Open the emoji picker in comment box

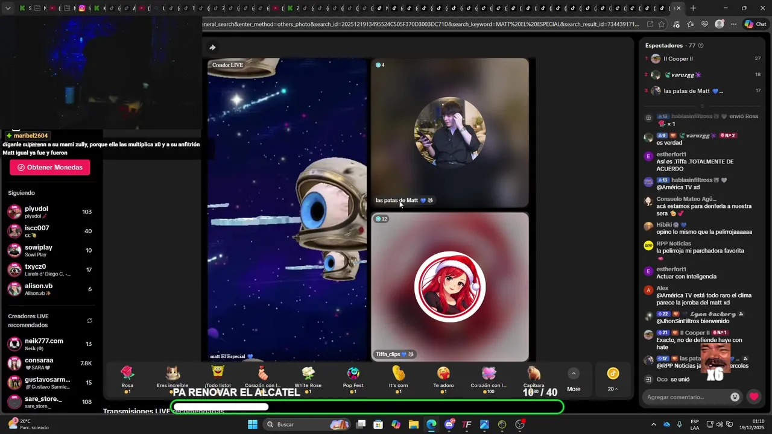tap(735, 397)
